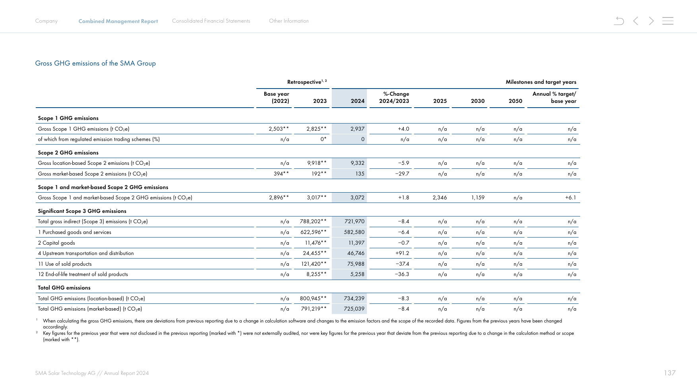
Task: Open the hamburger menu icon
Action: coord(668,21)
